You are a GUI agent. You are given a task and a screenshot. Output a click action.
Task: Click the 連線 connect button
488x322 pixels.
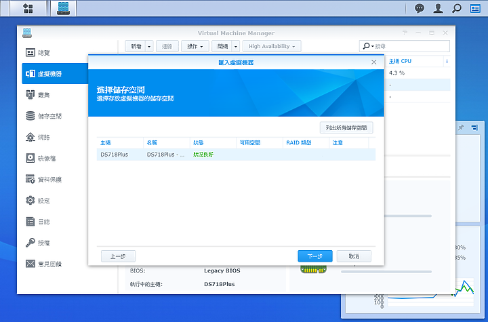[167, 46]
